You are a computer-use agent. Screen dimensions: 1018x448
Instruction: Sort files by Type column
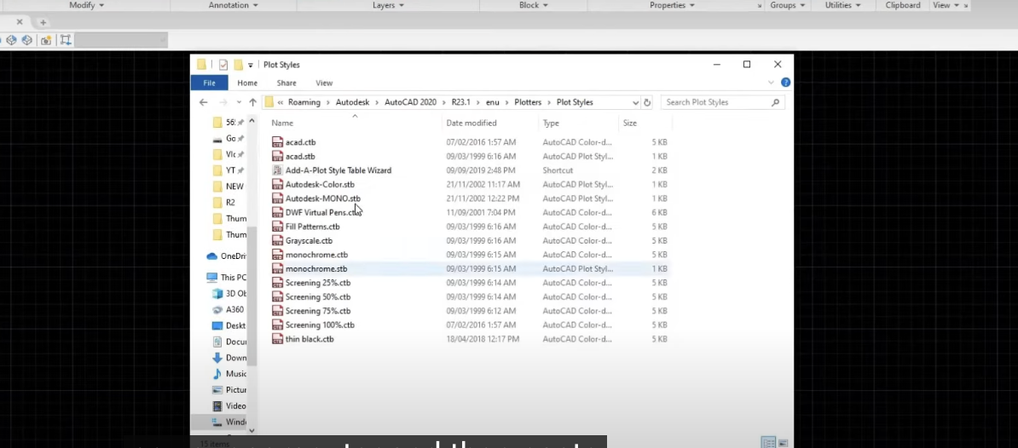click(551, 123)
